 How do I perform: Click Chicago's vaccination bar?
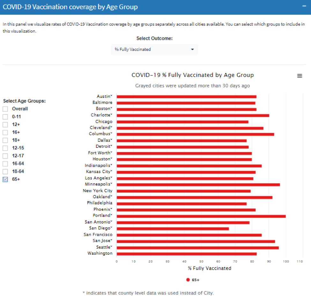click(182, 121)
